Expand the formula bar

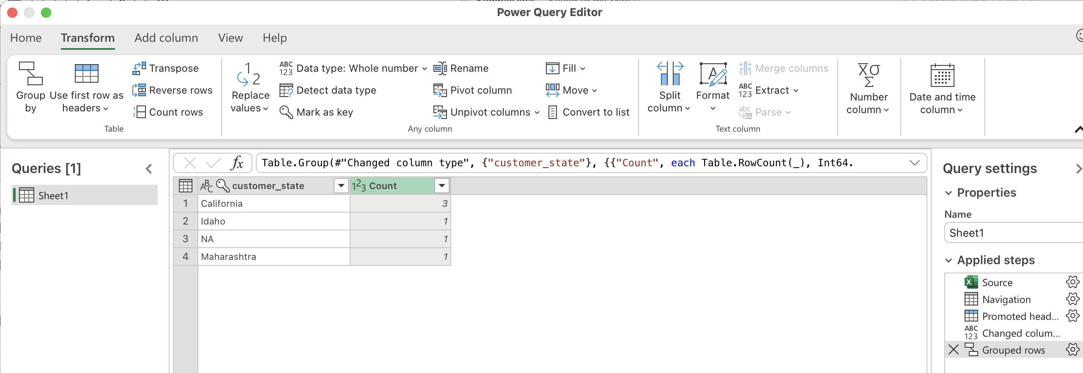point(914,163)
